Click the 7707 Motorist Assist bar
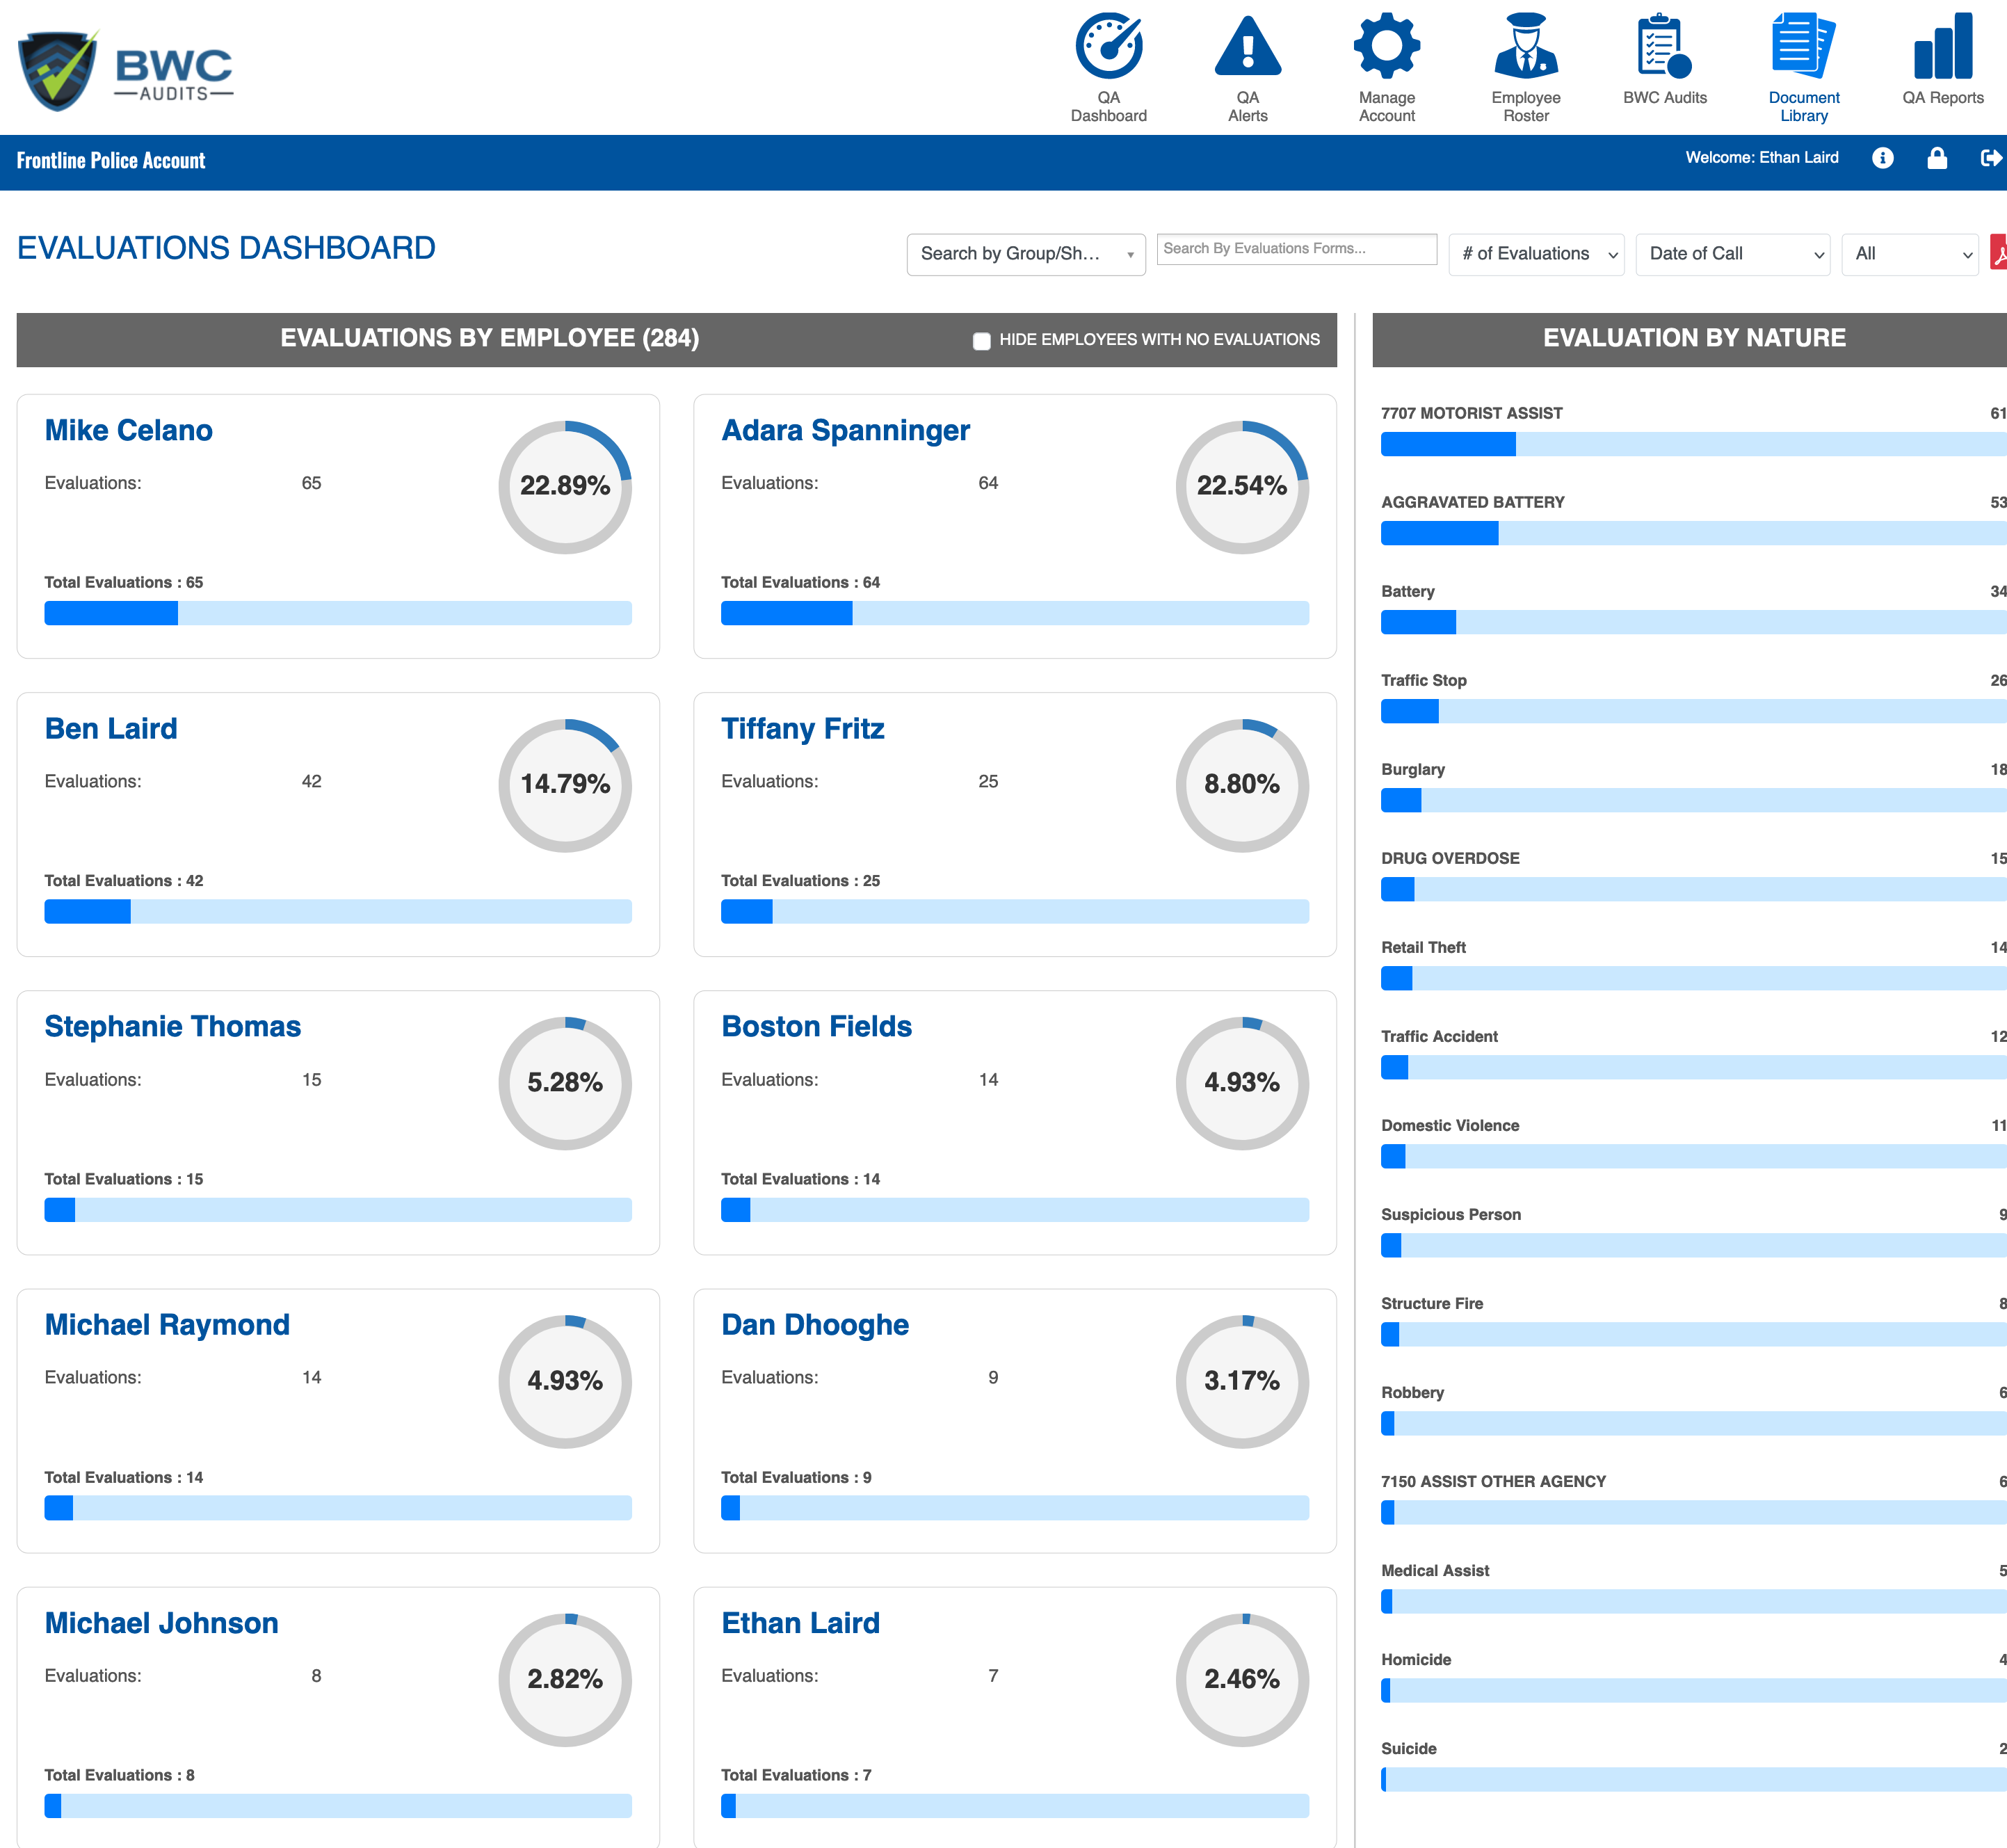This screenshot has height=1848, width=2007. (x=1694, y=444)
